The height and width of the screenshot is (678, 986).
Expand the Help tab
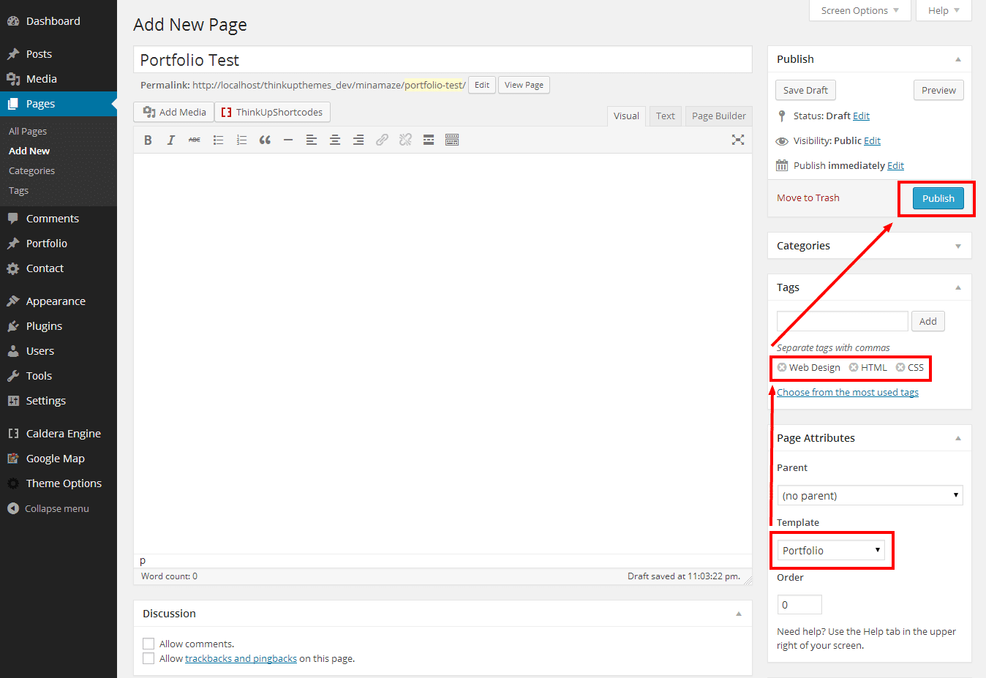click(944, 10)
